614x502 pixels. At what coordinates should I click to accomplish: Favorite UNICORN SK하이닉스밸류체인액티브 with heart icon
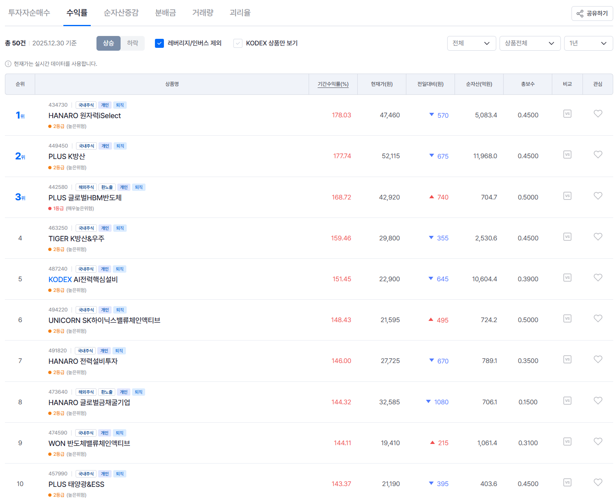coord(598,318)
